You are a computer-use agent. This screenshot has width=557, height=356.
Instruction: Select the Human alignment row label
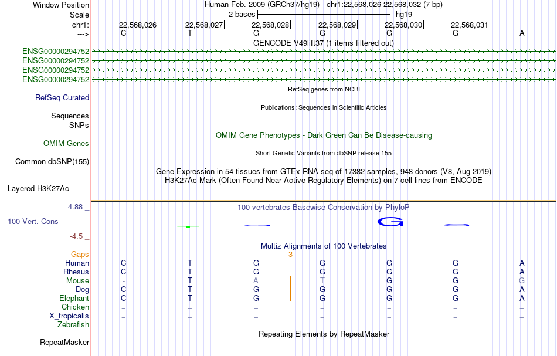click(x=77, y=263)
